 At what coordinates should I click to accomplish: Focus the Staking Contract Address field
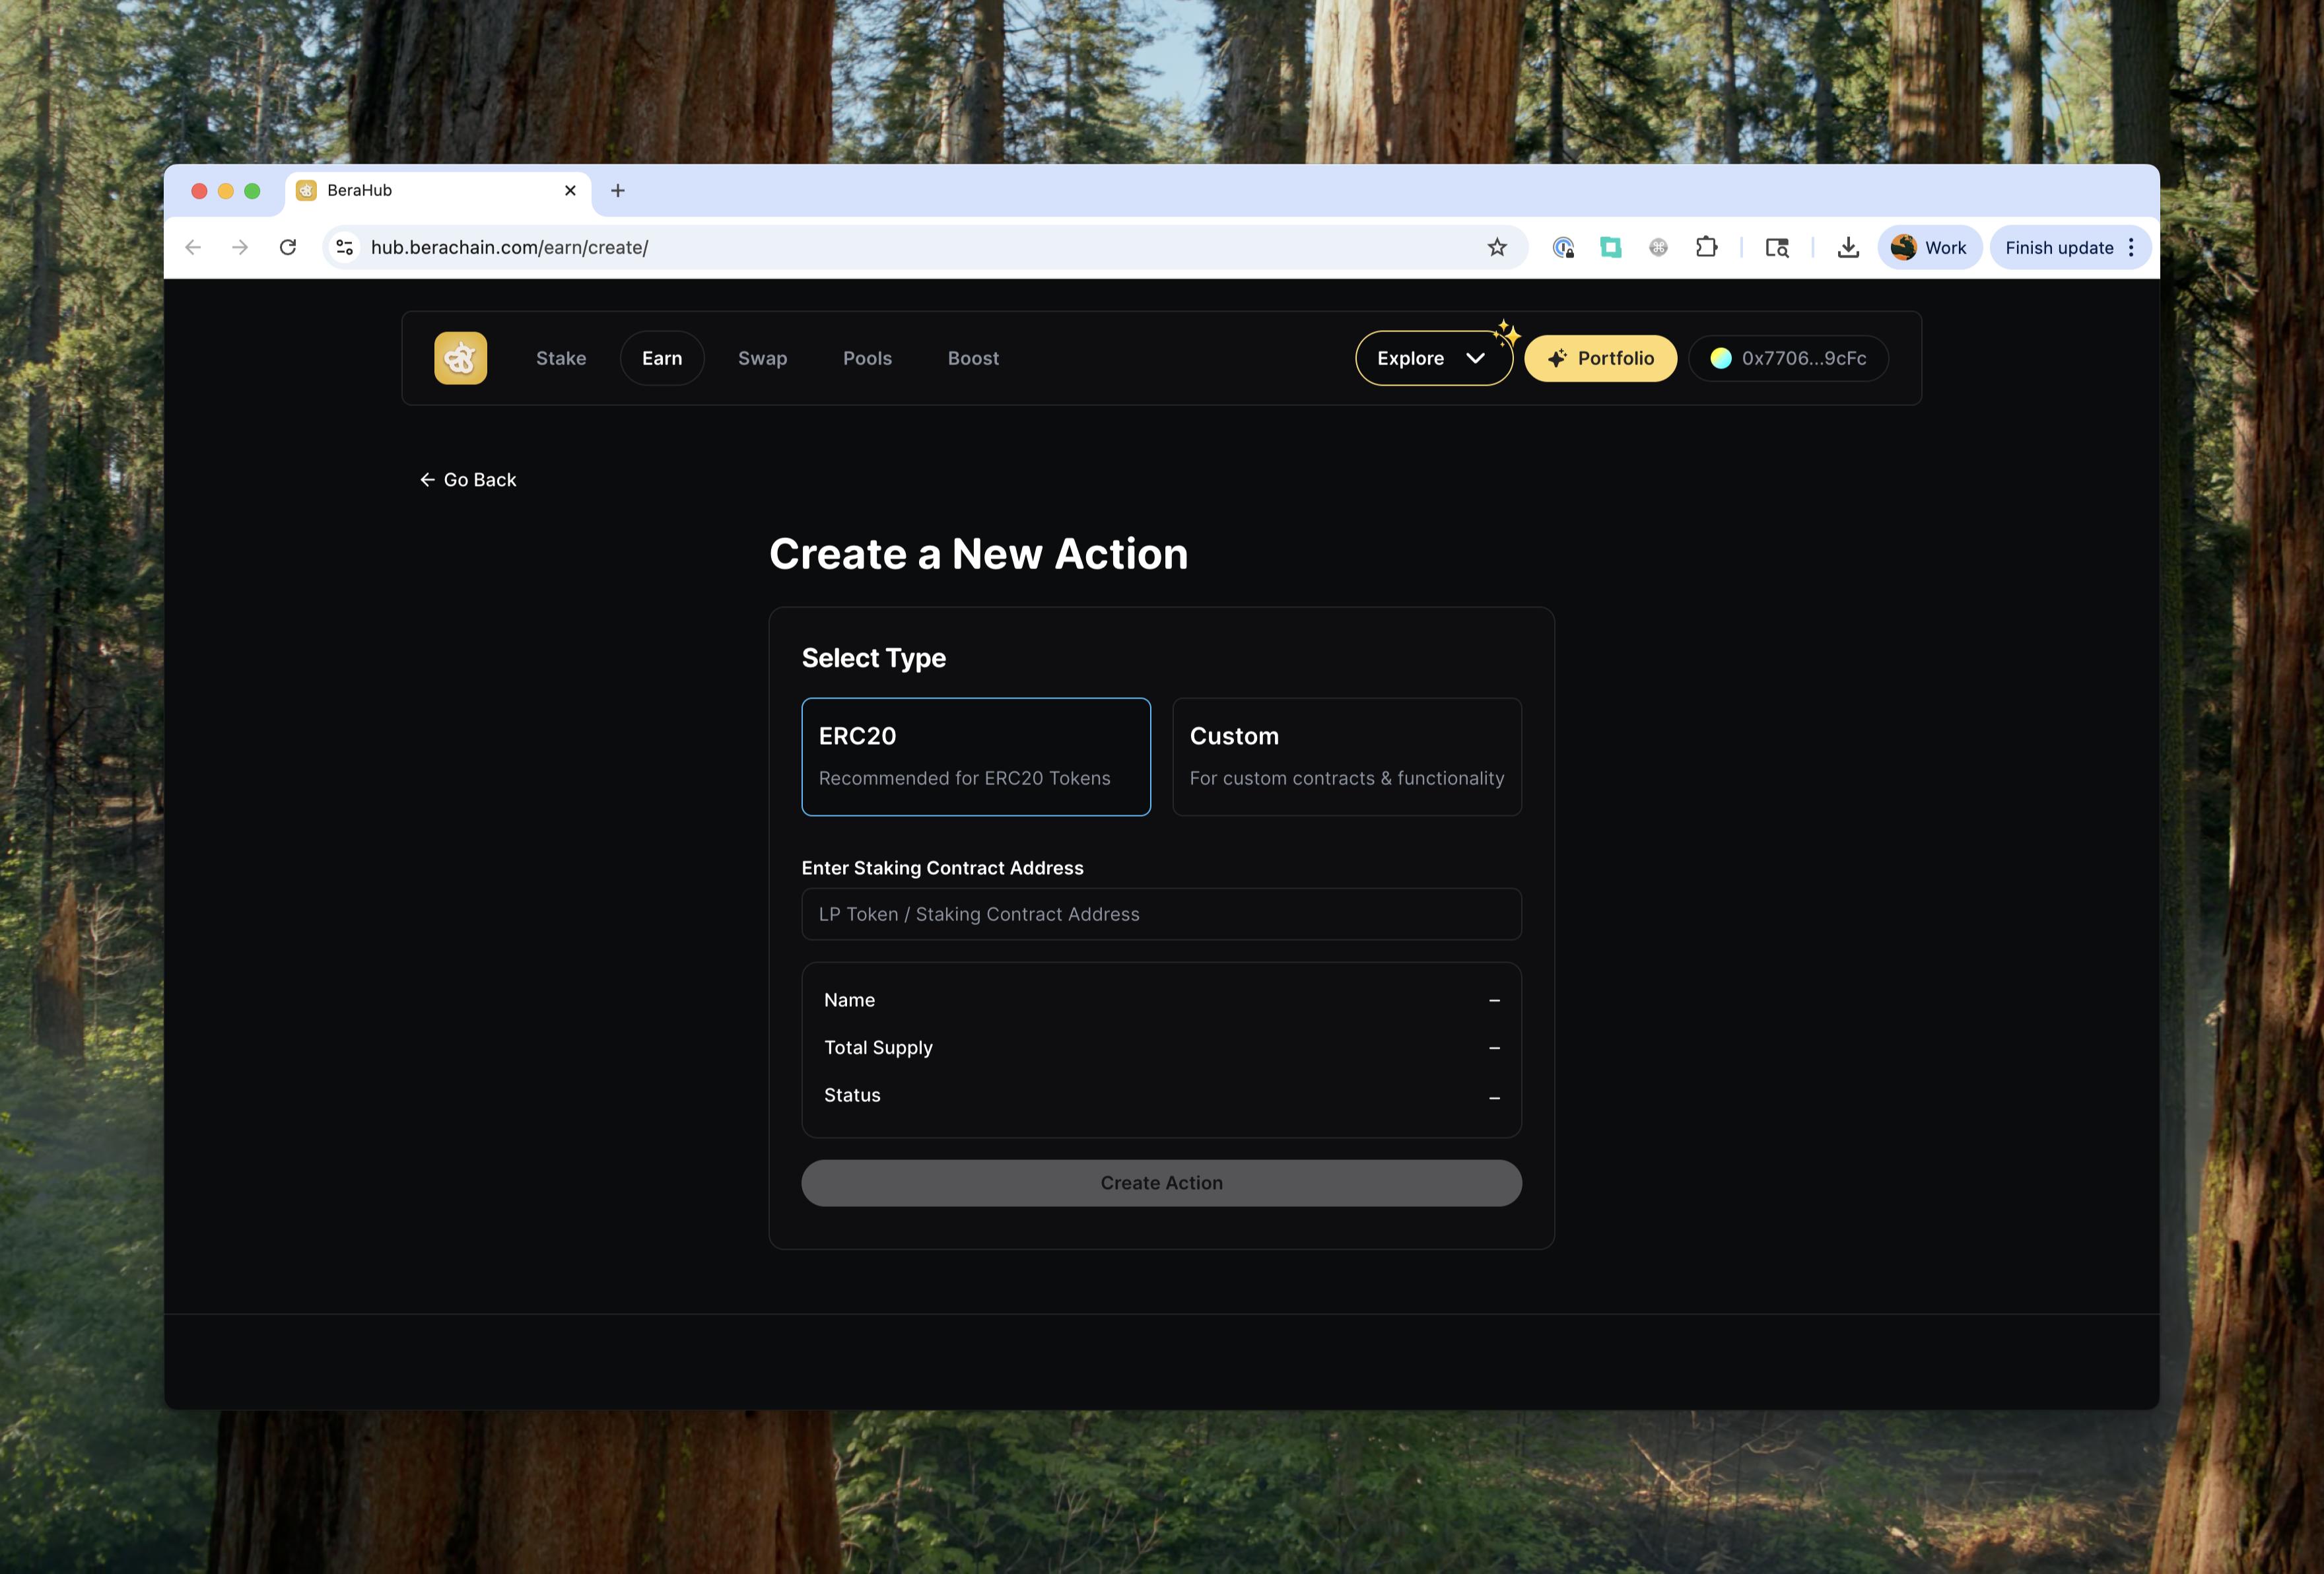1161,914
